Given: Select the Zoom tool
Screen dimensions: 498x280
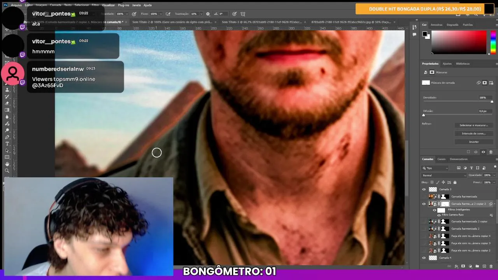Looking at the screenshot, I should 7,170.
